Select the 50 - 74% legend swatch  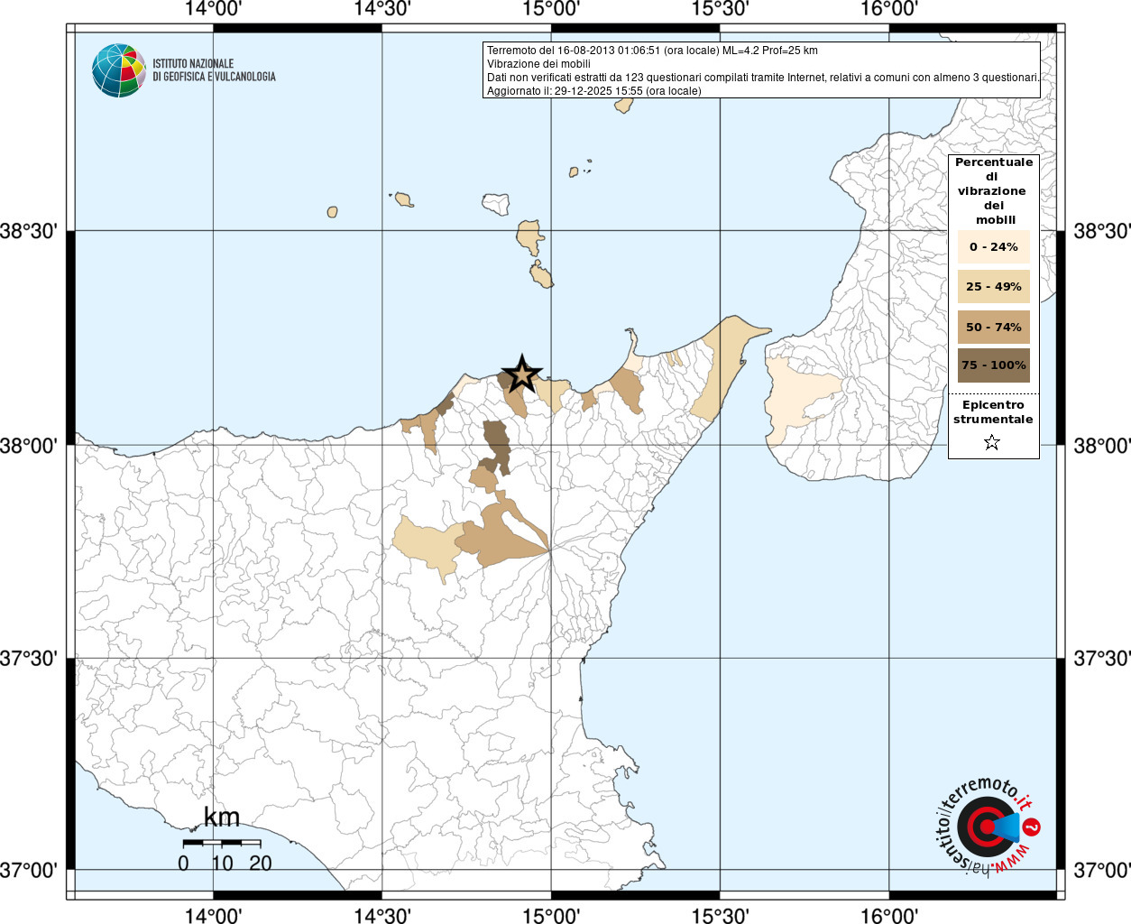993,327
